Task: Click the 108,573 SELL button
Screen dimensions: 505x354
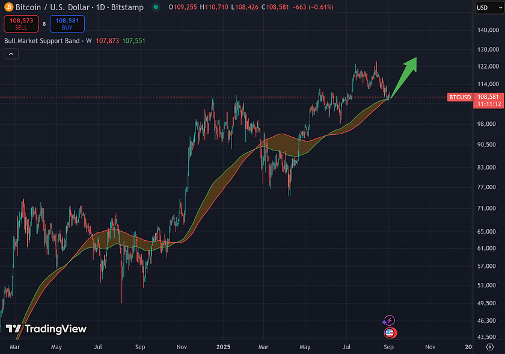Action: click(21, 24)
